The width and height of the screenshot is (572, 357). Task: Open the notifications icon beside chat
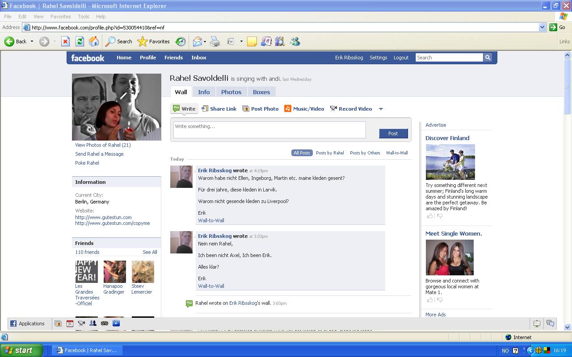coord(537,324)
